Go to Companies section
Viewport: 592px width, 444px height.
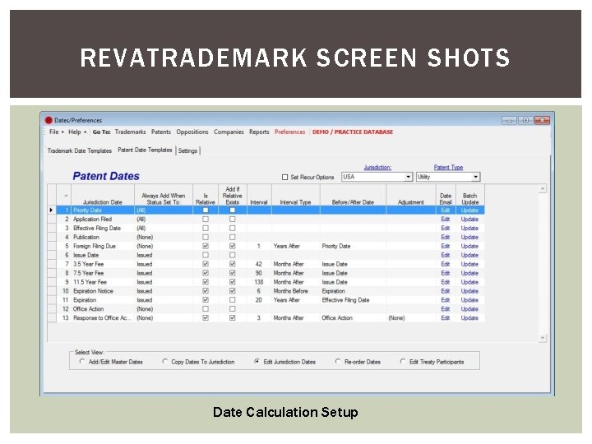[229, 132]
